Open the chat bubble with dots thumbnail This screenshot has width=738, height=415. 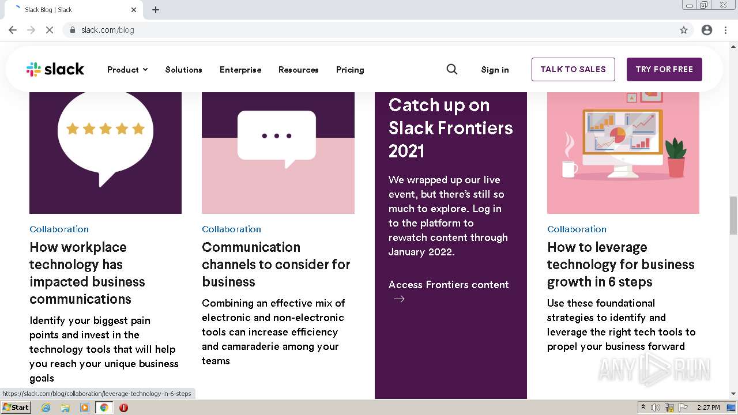coord(278,153)
